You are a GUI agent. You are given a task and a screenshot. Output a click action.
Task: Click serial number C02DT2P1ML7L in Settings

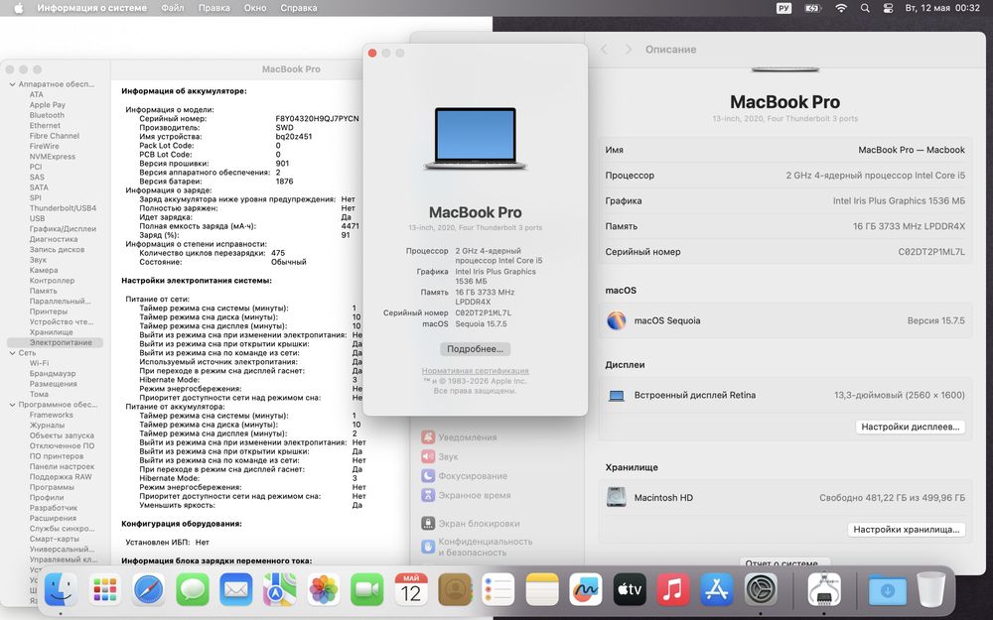(931, 252)
